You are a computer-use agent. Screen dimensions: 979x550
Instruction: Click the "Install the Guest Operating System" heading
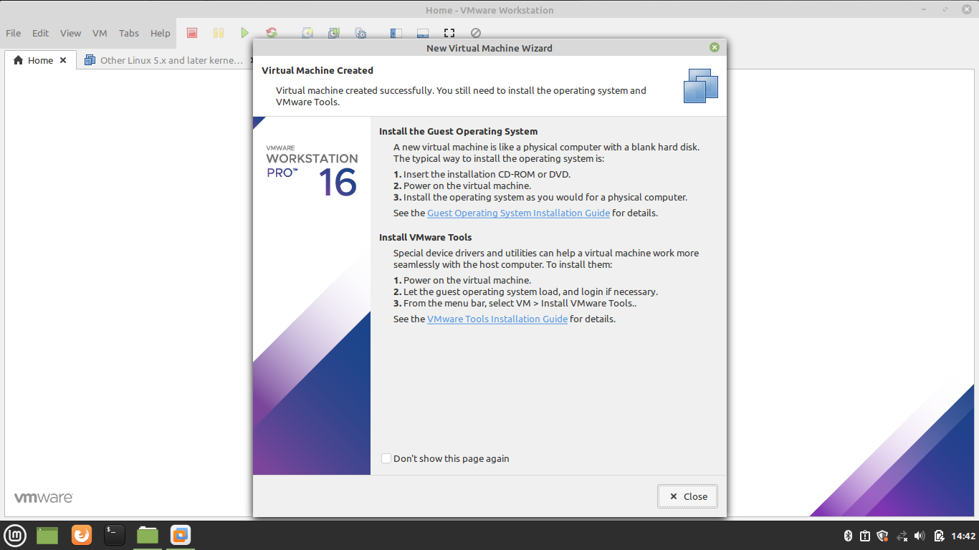click(458, 131)
